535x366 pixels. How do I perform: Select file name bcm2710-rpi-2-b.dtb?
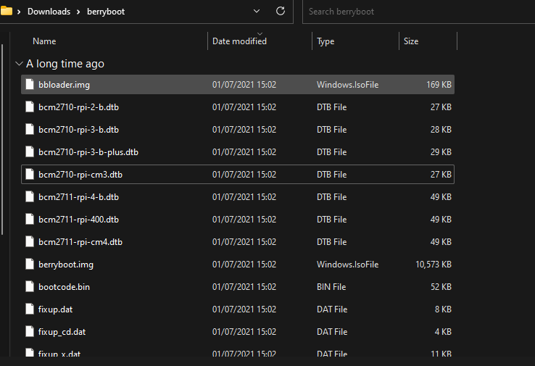[78, 107]
